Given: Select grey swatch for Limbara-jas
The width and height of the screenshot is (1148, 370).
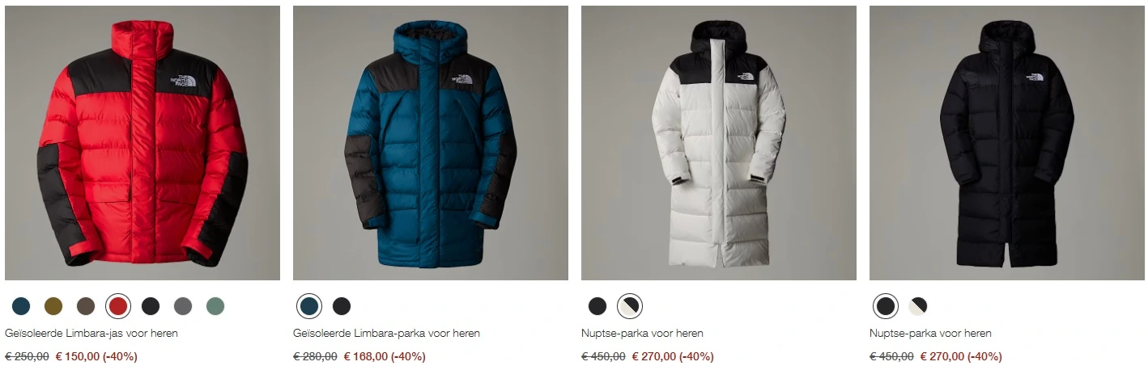Looking at the screenshot, I should pos(183,306).
